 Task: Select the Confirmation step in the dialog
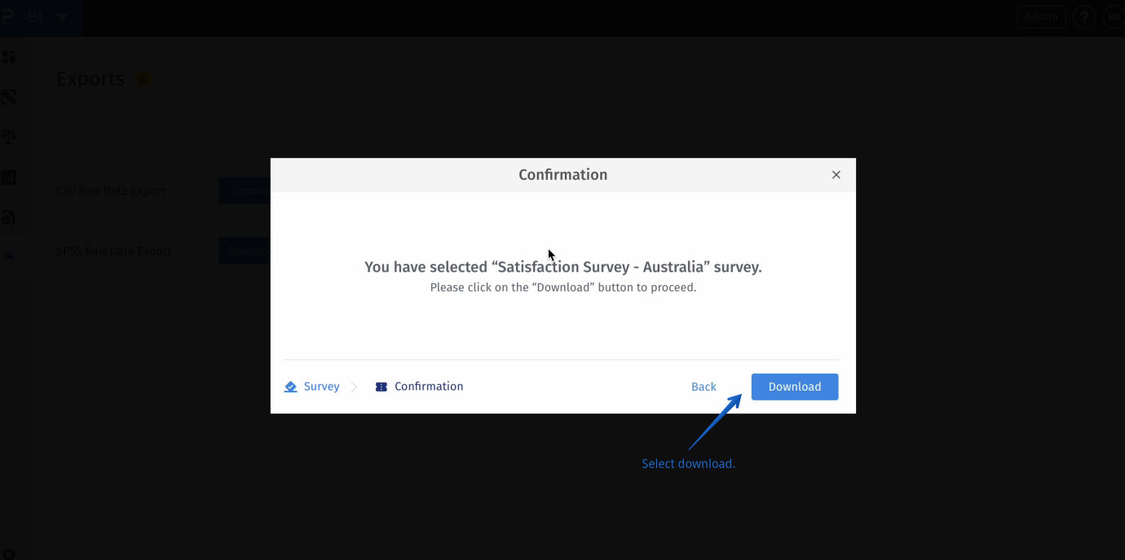pos(428,386)
